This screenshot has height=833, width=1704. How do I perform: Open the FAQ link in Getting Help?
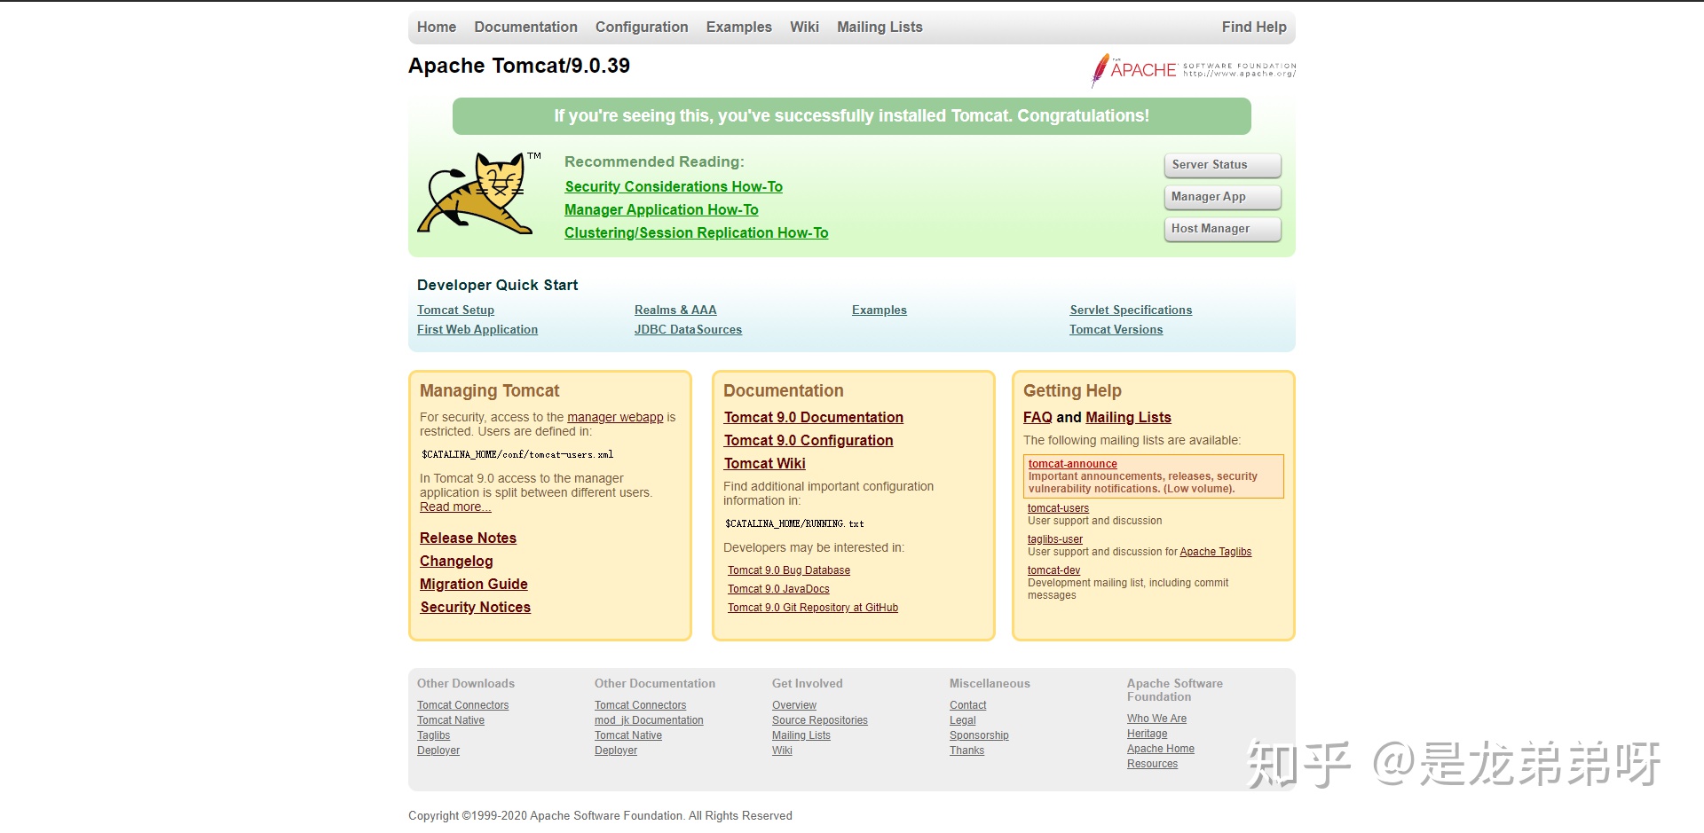(1037, 418)
